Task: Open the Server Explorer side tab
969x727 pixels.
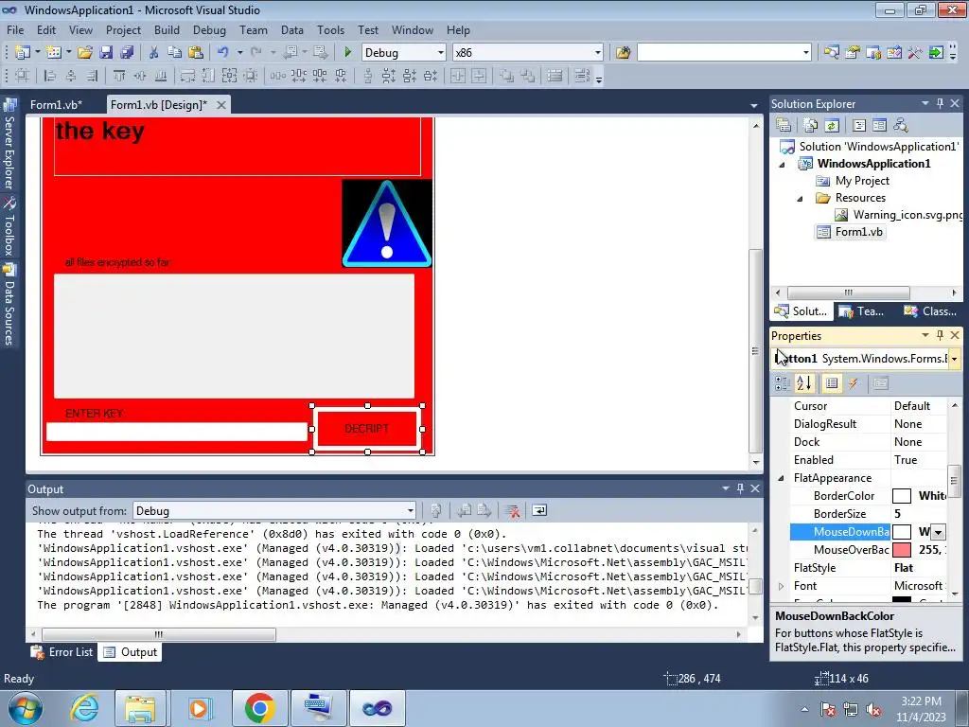Action: point(9,145)
